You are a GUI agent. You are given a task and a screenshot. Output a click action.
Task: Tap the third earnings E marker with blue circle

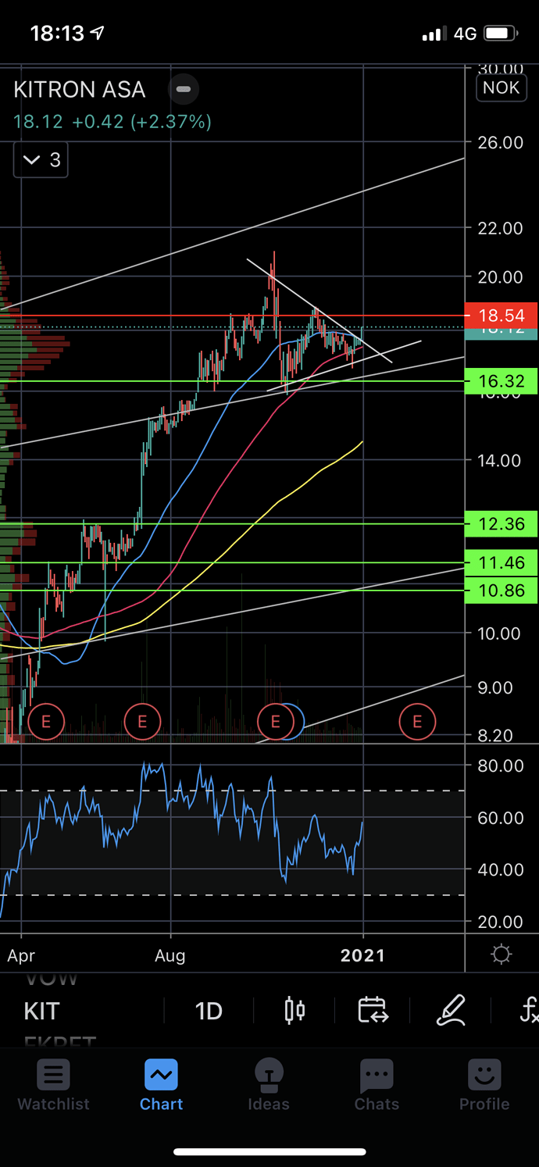275,722
